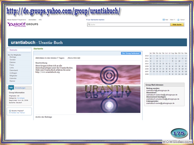Image resolution: width=194 pixels, height=145 pixels.
Task: Open December 2007 archive cell
Action: pyautogui.click(x=186, y=71)
